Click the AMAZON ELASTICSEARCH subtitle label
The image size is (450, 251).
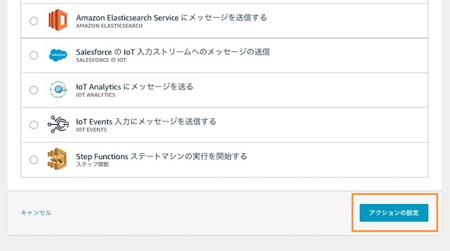point(109,26)
